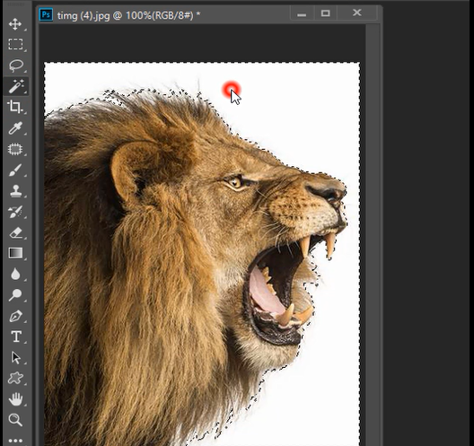
Task: Choose the Path Selection arrow tool
Action: (x=16, y=357)
